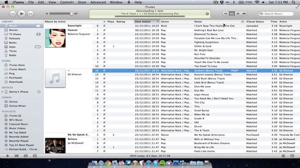The width and height of the screenshot is (300, 168).
Task: Uncheck the We No Speak Americano checkbox
Action: tap(104, 135)
